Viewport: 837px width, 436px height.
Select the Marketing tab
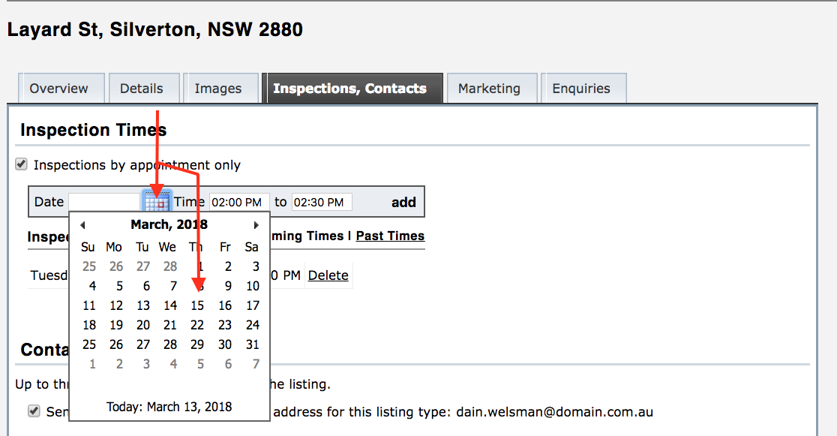pyautogui.click(x=491, y=88)
